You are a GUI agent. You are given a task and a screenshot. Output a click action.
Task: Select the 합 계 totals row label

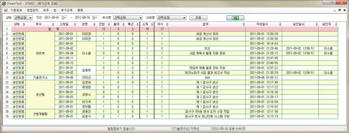click(x=54, y=29)
